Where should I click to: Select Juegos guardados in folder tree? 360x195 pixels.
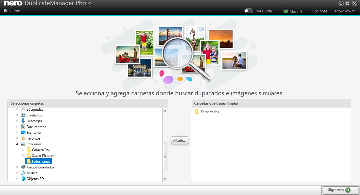tap(40, 167)
